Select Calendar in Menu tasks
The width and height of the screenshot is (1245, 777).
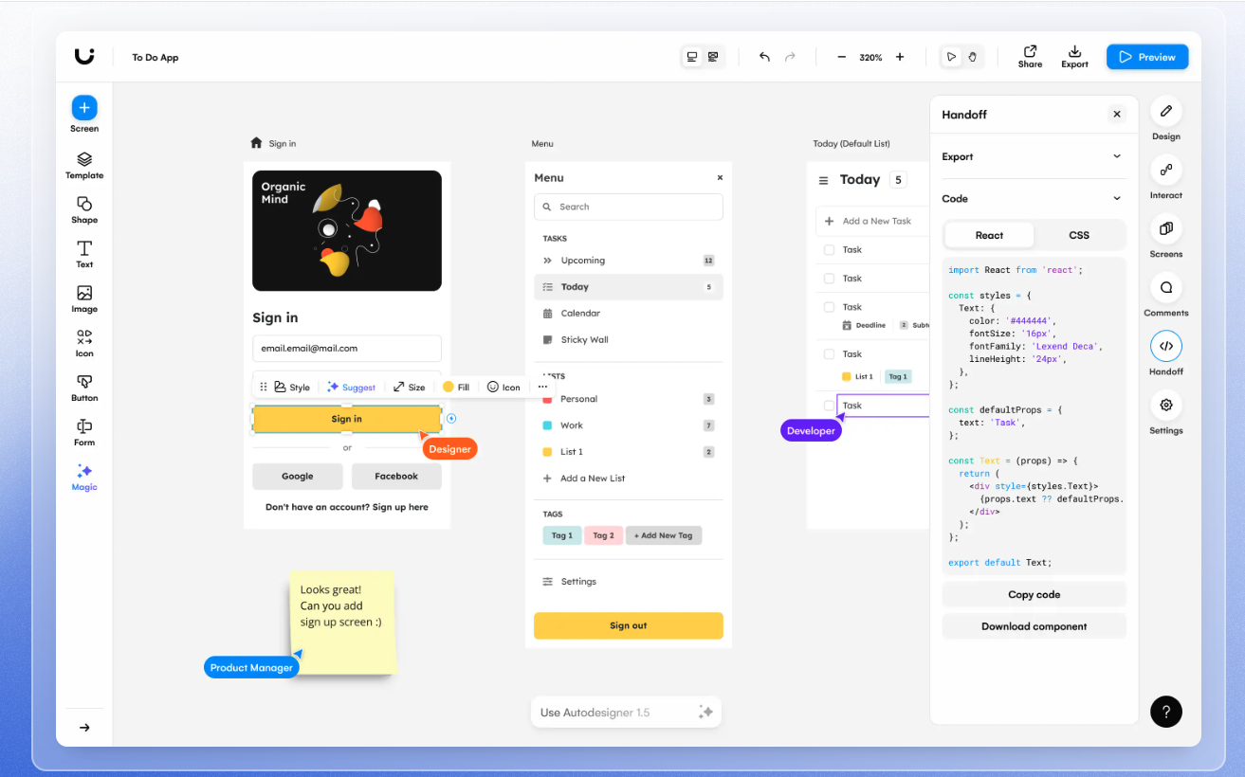point(629,314)
